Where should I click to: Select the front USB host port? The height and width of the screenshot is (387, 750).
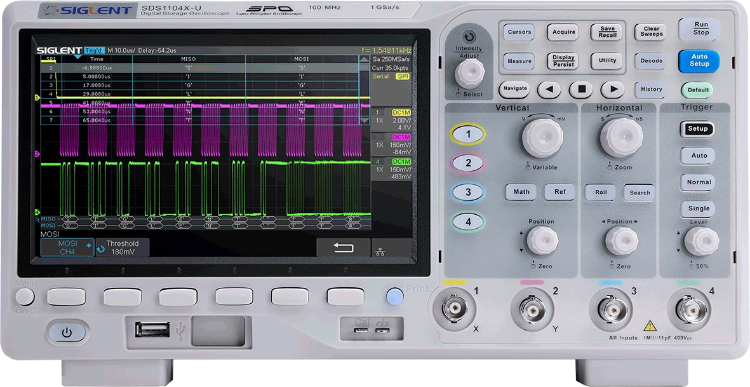click(x=152, y=329)
